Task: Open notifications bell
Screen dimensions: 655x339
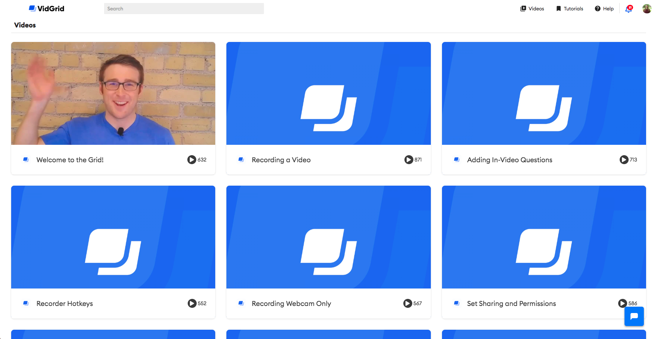Action: tap(629, 9)
